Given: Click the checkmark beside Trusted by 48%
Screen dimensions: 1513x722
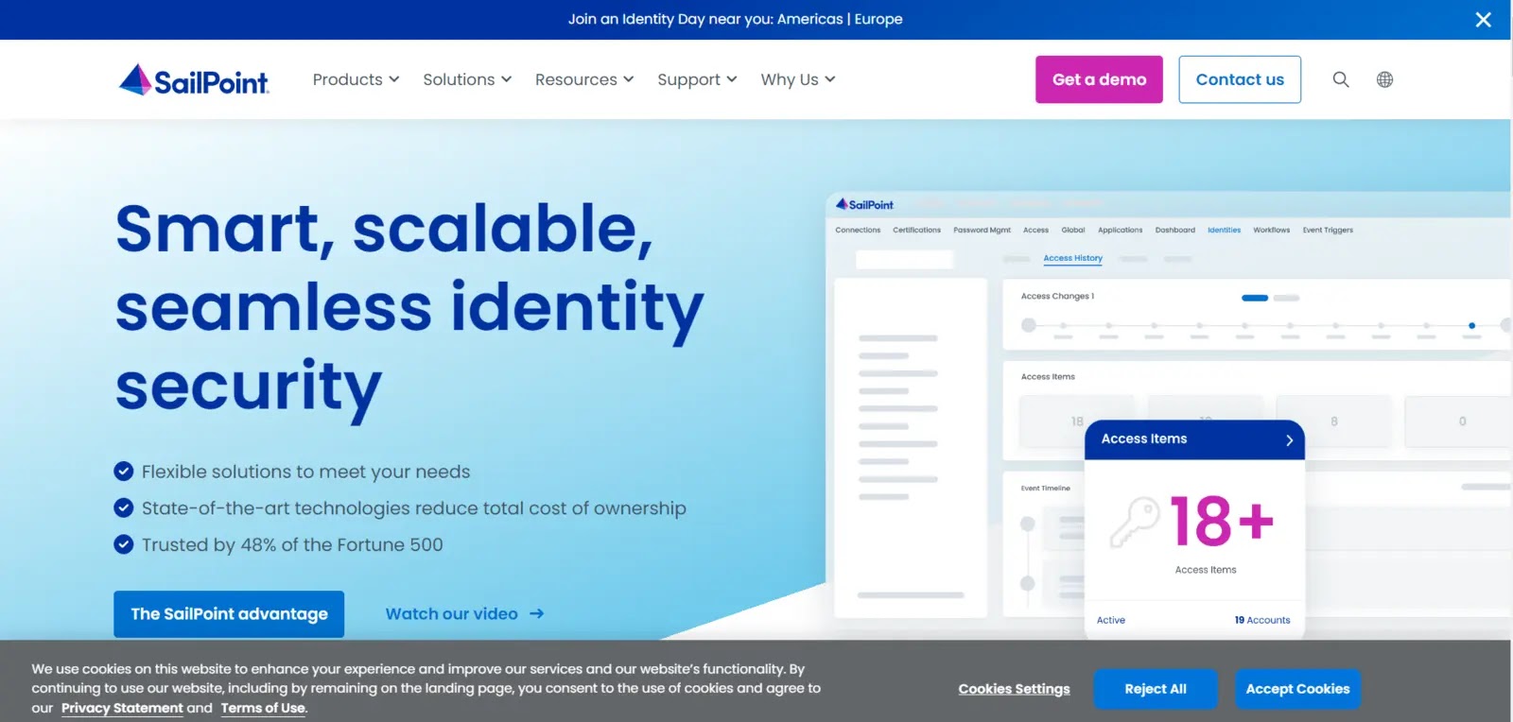Looking at the screenshot, I should [124, 544].
